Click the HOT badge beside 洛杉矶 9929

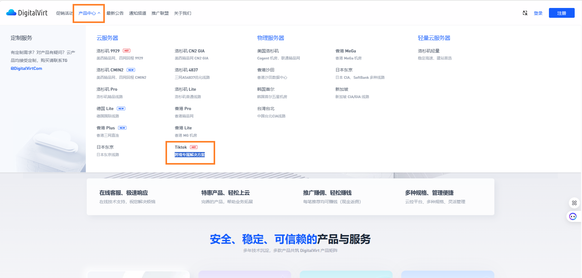pos(127,51)
